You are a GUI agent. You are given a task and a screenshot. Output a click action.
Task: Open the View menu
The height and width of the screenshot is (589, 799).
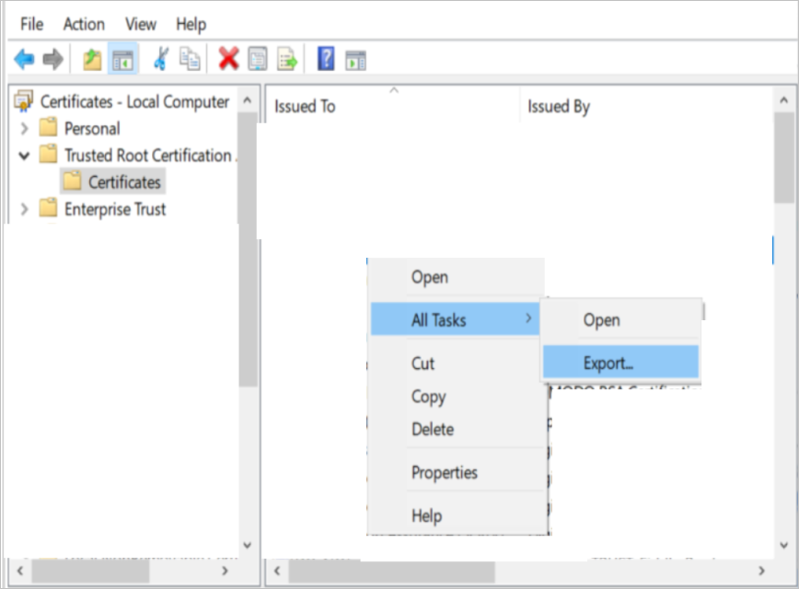140,24
